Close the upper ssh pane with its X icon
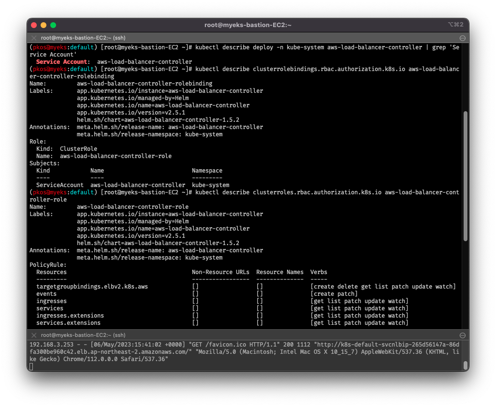Viewport: 496px width, 407px height. click(34, 38)
